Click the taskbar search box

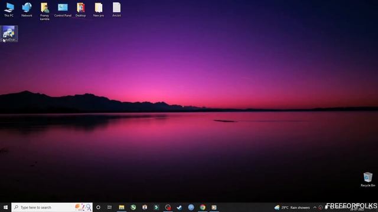(52, 207)
